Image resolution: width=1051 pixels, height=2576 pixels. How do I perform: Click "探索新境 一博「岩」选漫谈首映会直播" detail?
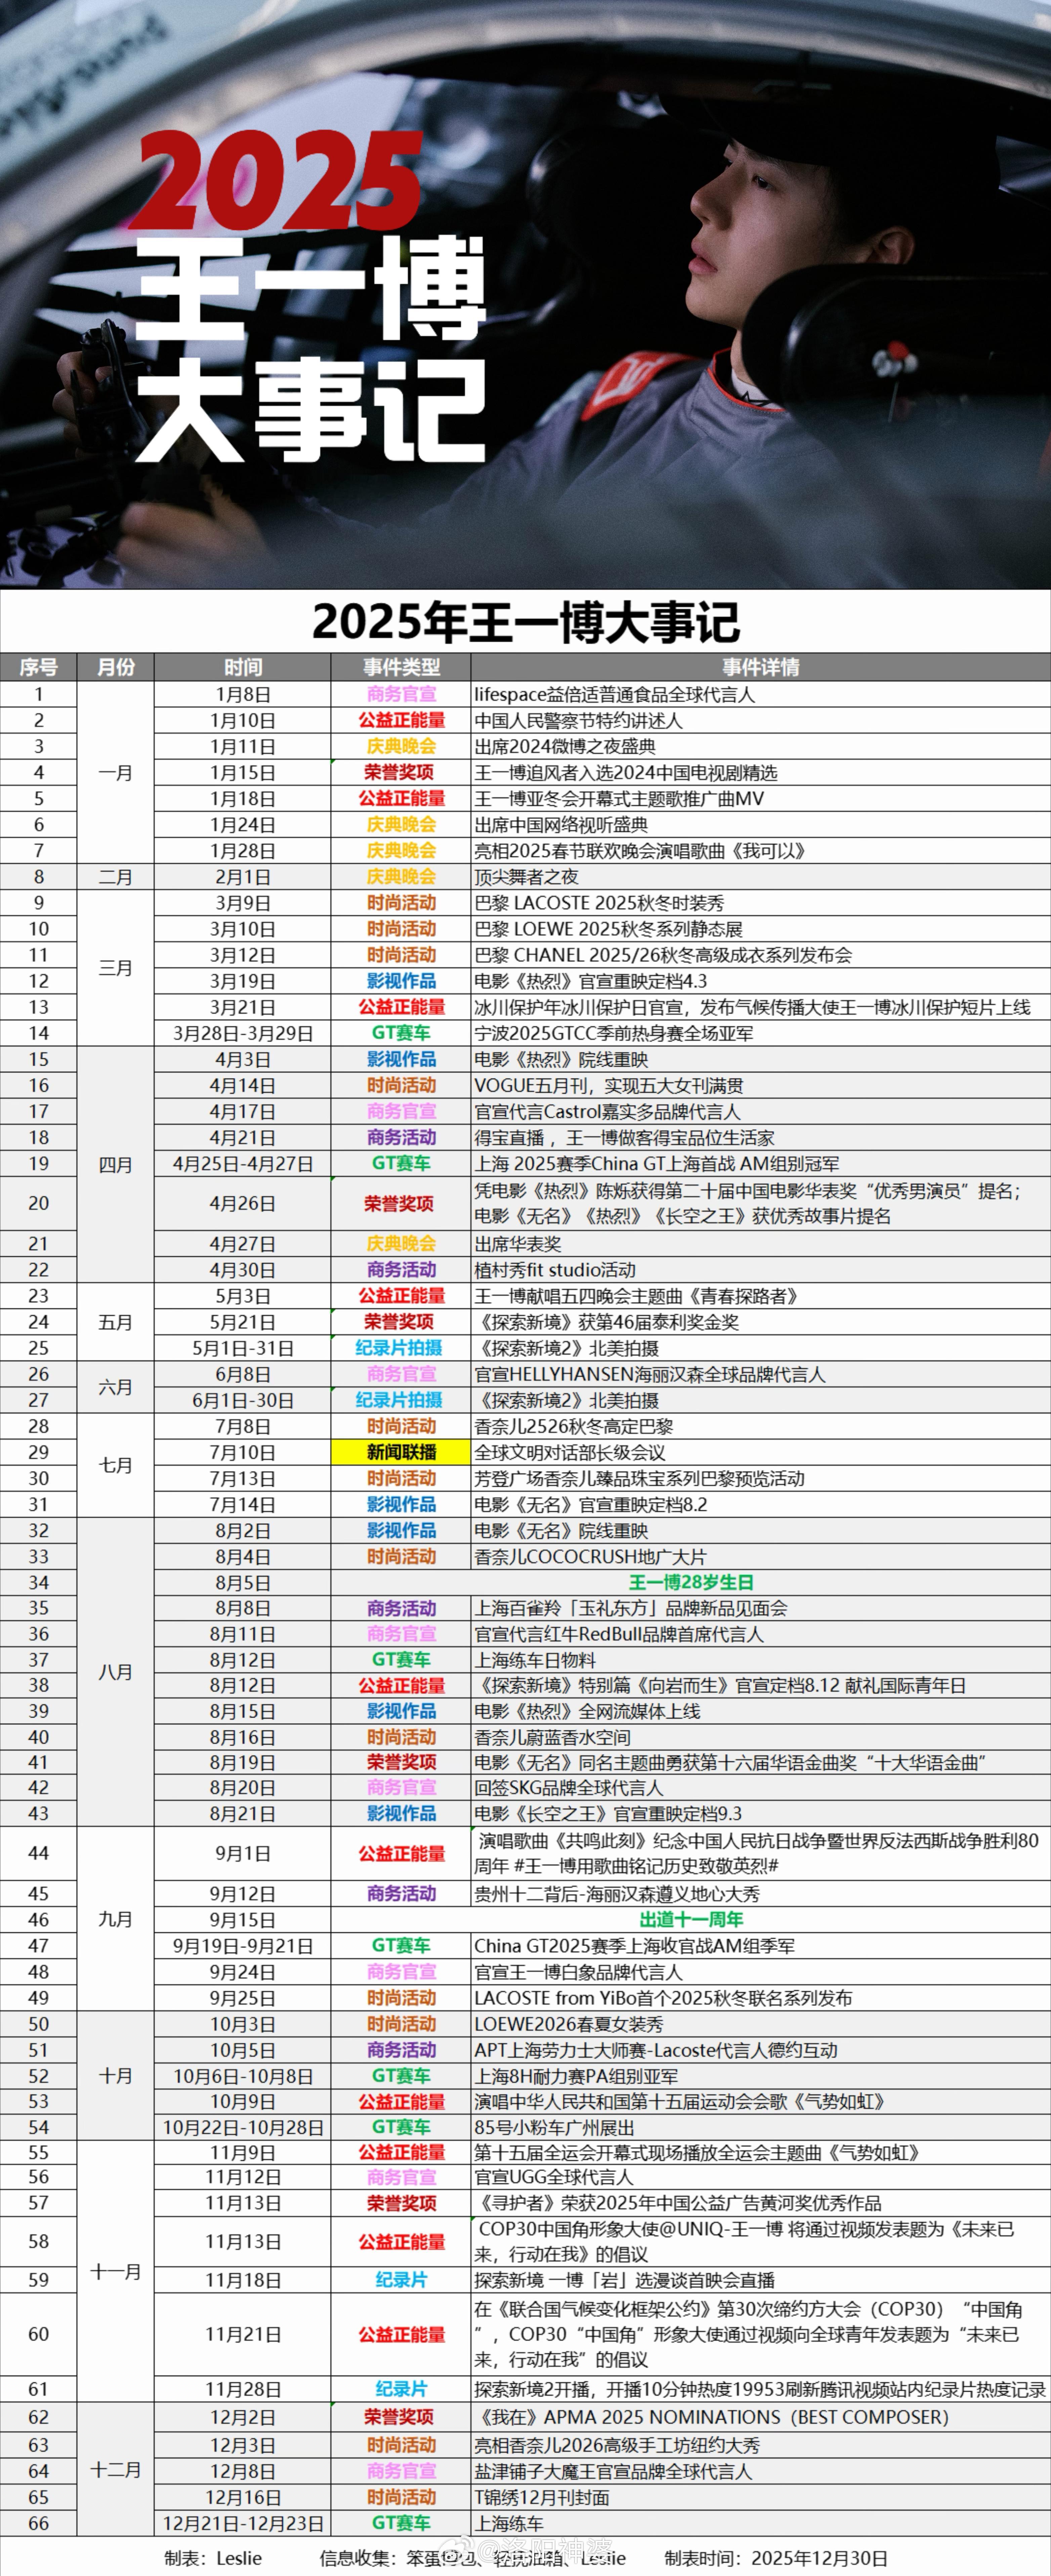click(x=625, y=2280)
